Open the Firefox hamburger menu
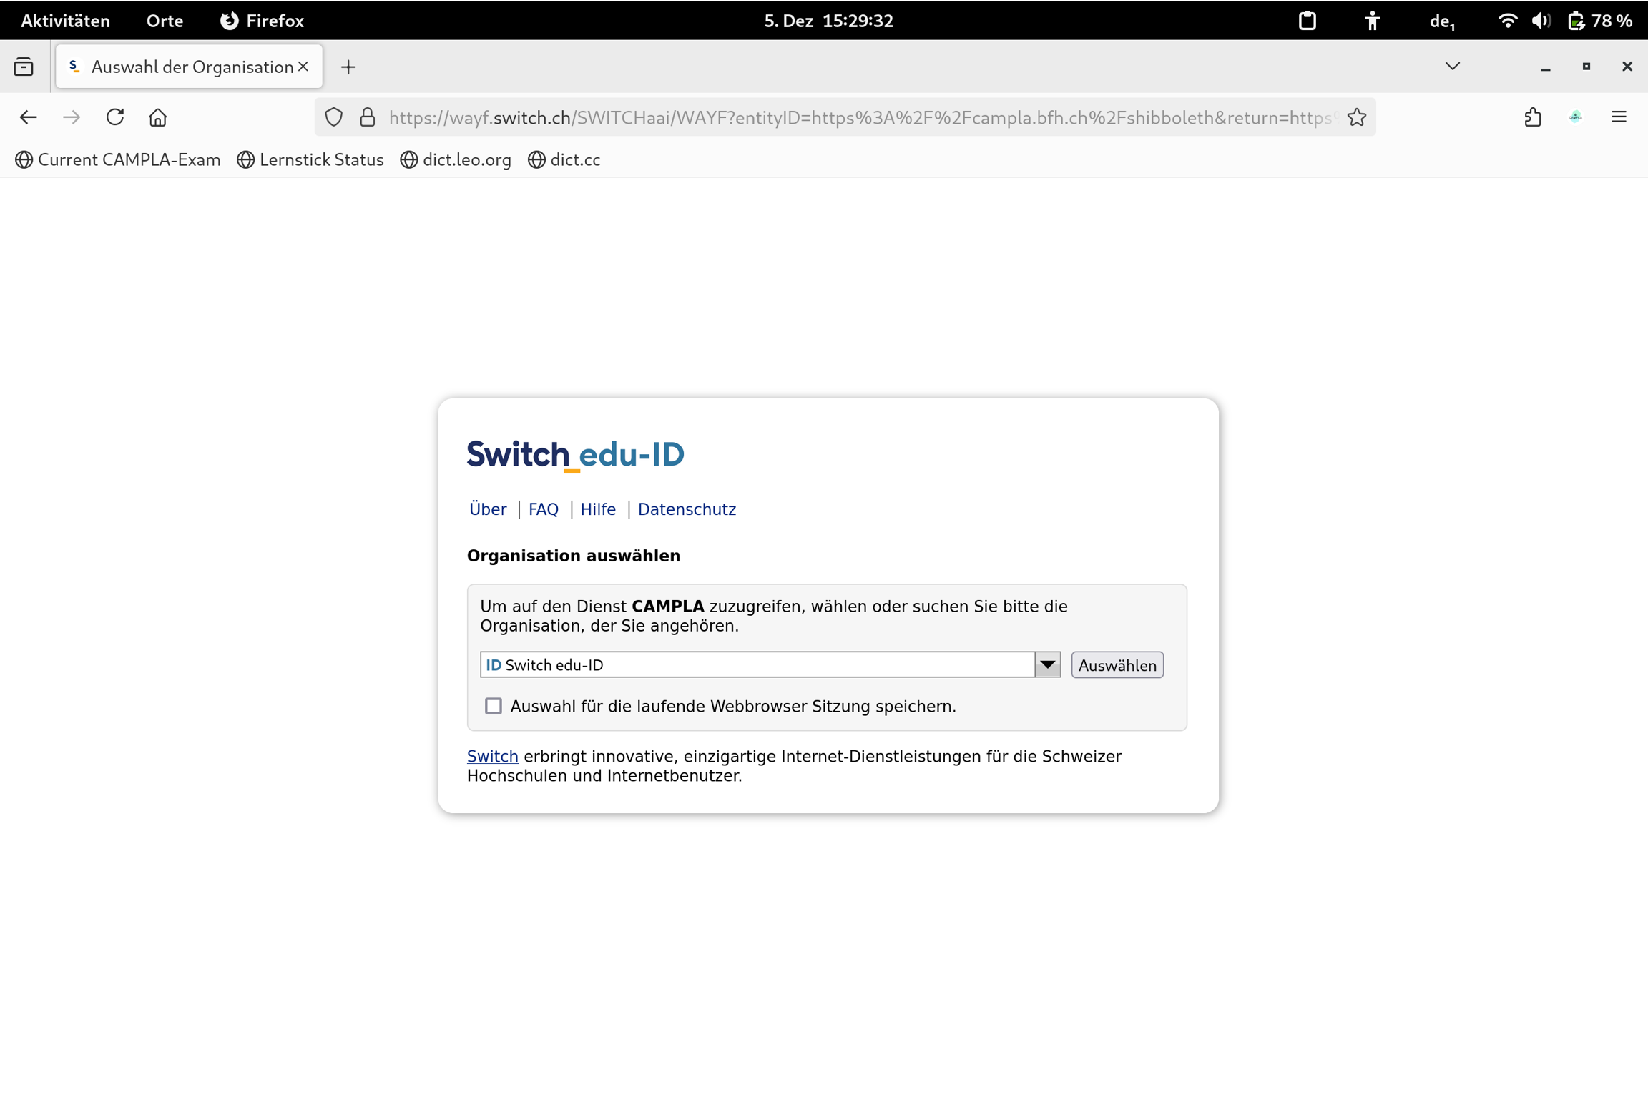The image size is (1648, 1100). 1619,117
